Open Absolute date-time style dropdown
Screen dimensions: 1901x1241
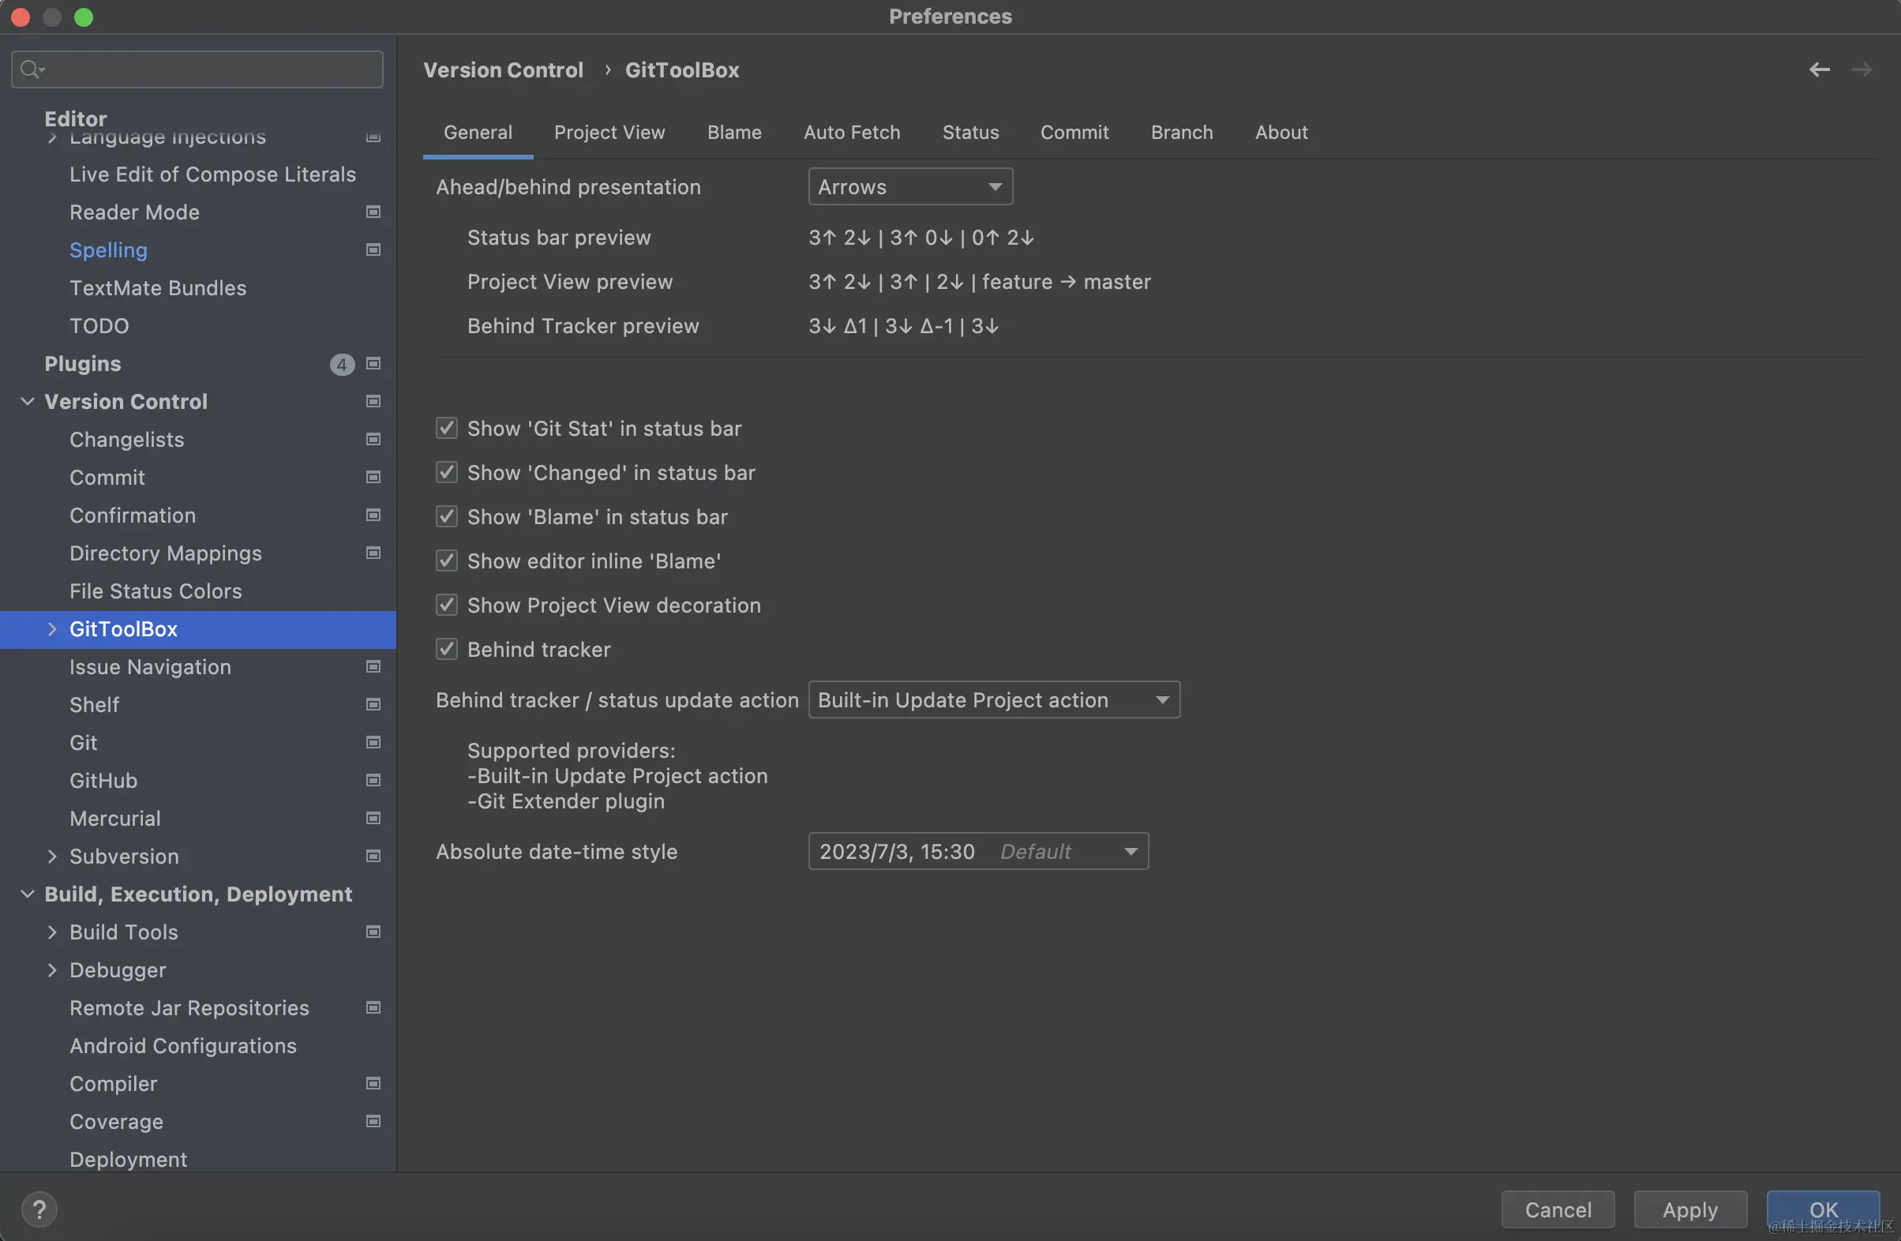tap(977, 851)
